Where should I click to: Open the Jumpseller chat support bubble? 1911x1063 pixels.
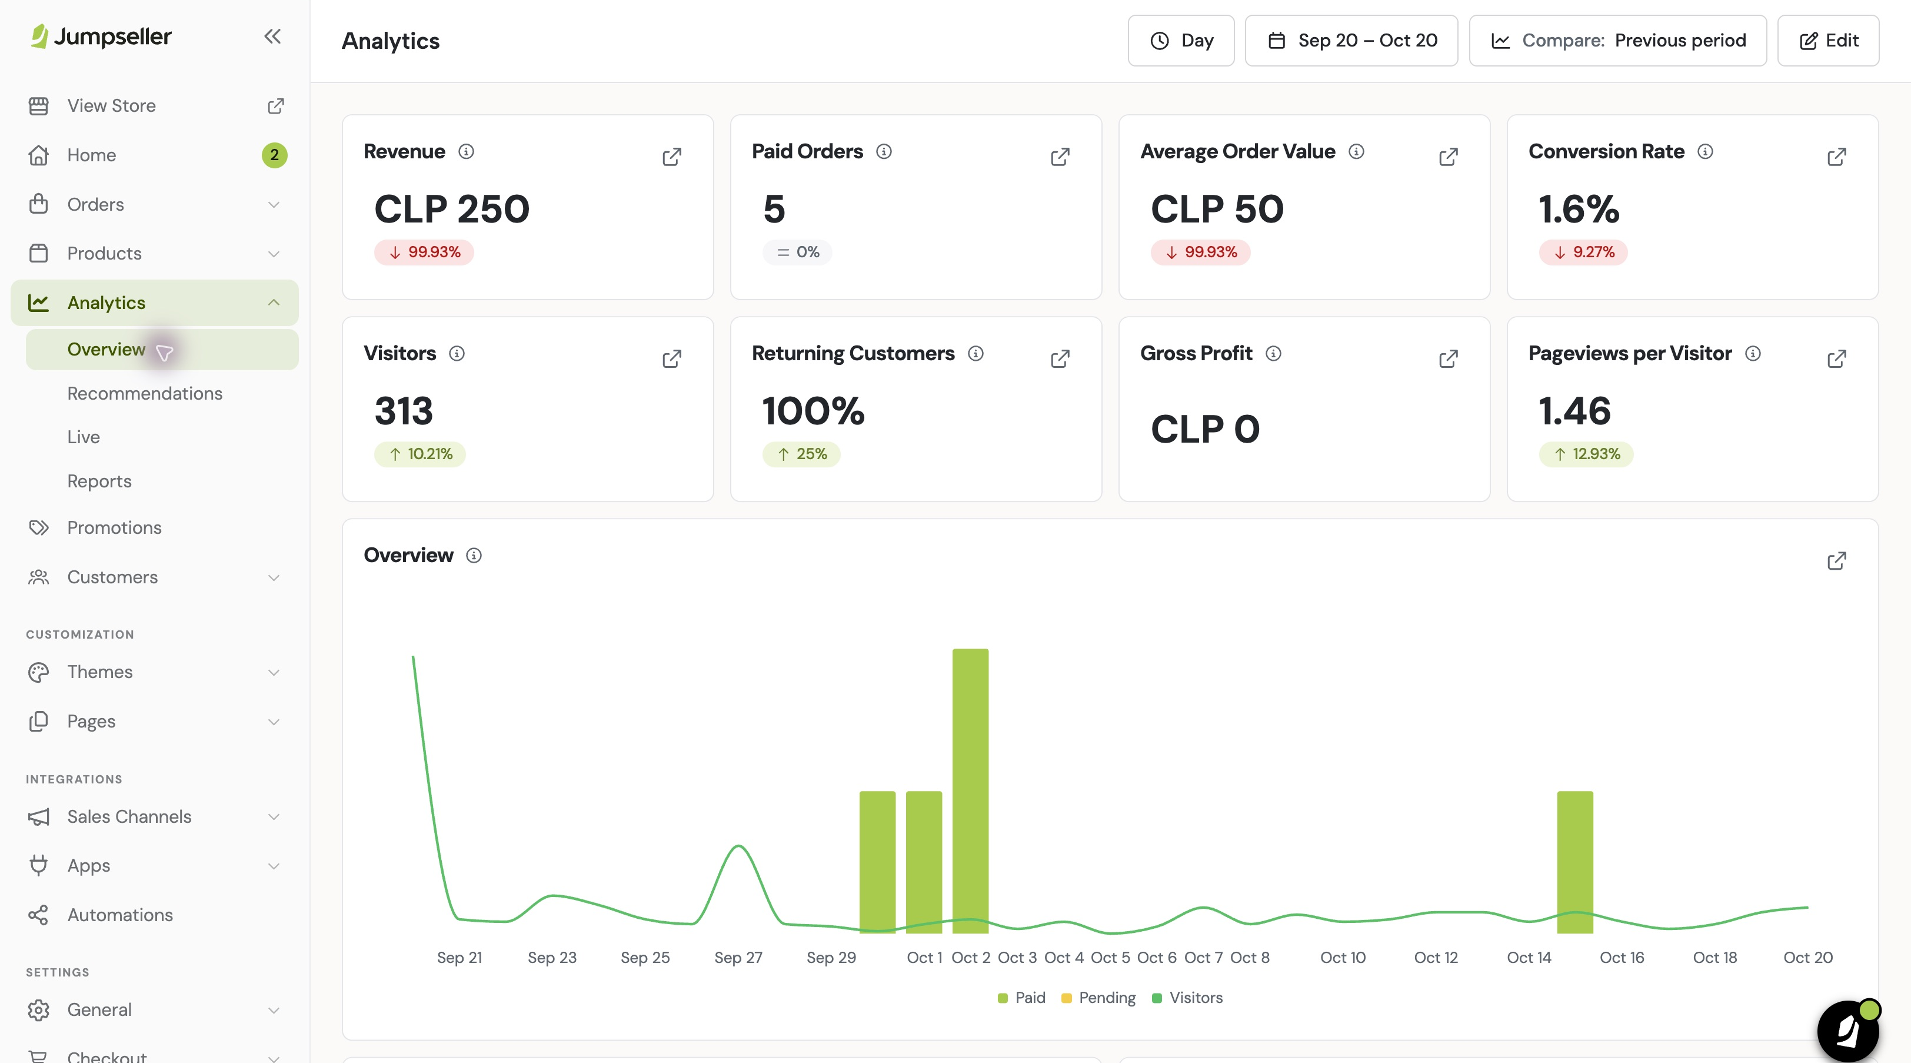tap(1847, 1031)
